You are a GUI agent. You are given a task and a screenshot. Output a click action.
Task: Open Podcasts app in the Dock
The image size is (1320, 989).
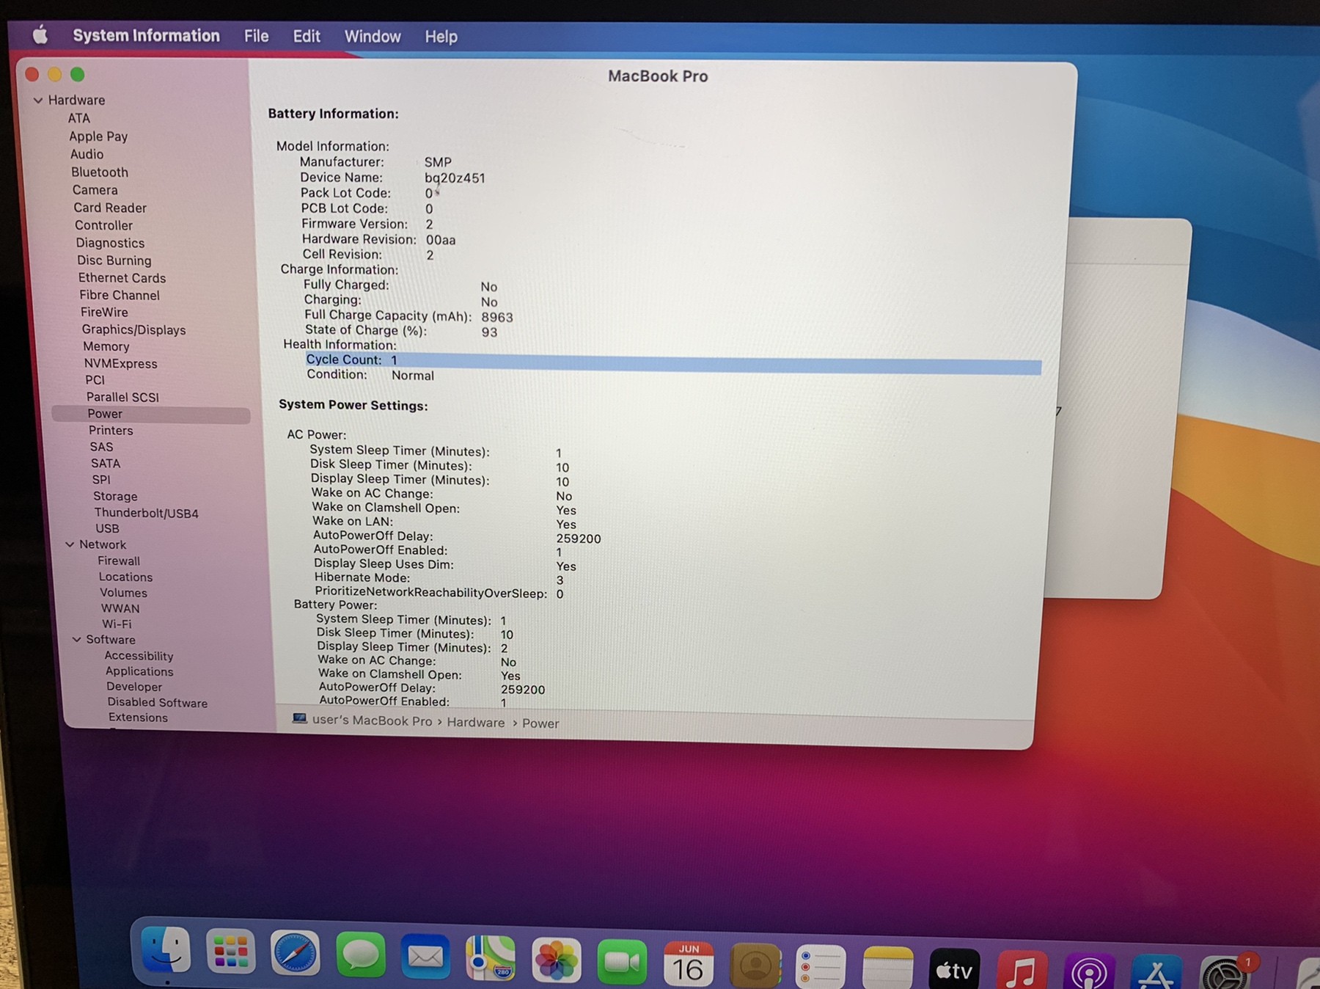coord(1089,971)
